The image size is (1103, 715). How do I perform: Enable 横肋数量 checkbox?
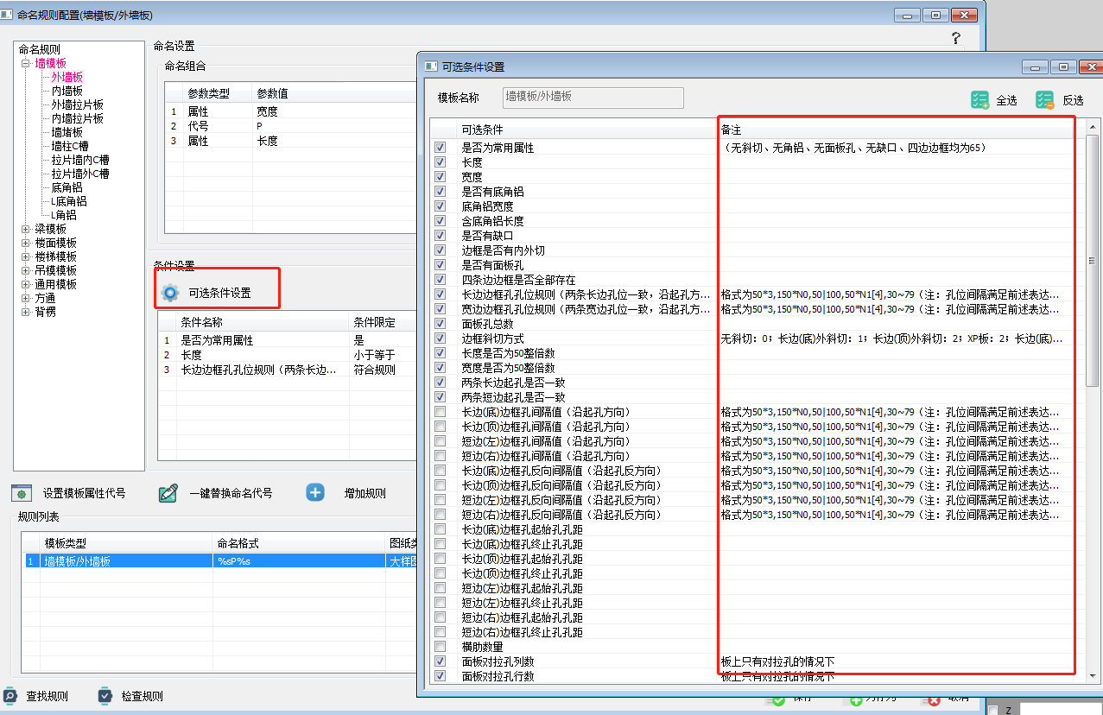click(441, 647)
